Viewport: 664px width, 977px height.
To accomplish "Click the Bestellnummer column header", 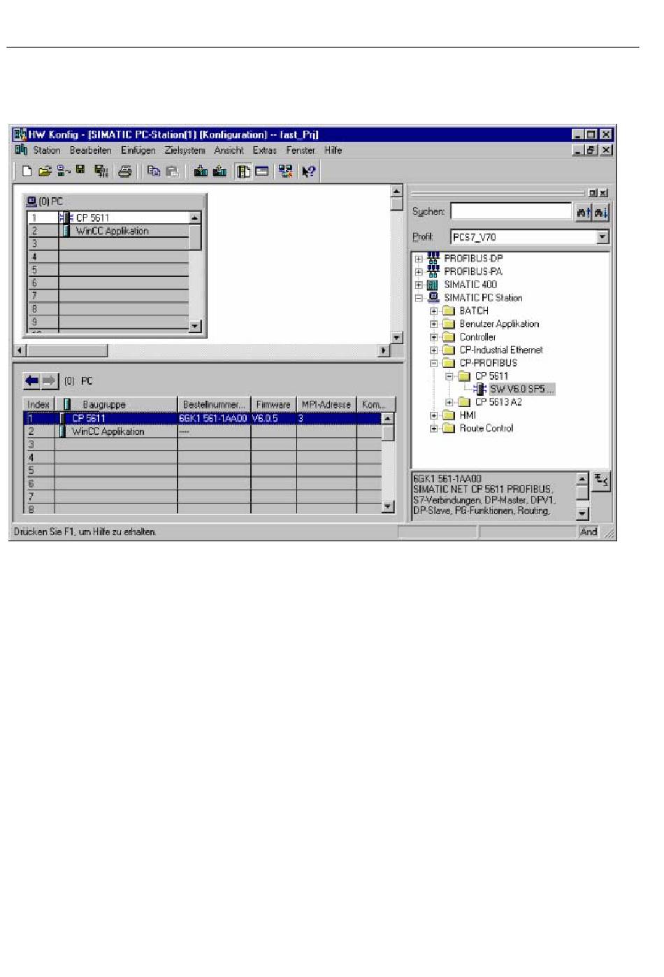I will (x=214, y=404).
